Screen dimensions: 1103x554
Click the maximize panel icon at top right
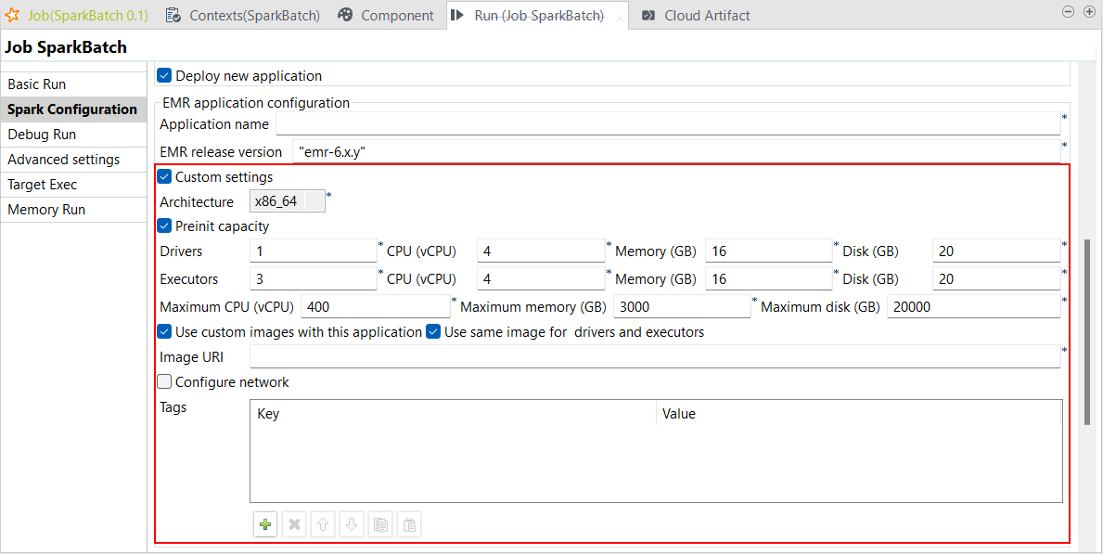[1088, 12]
